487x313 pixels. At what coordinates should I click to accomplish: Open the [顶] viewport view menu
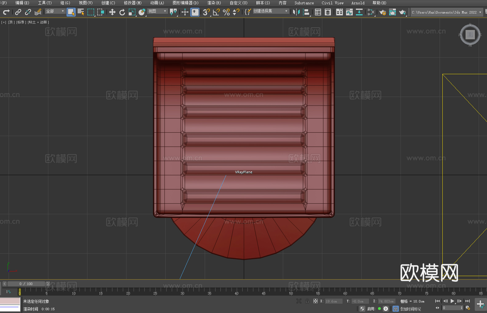click(x=11, y=22)
